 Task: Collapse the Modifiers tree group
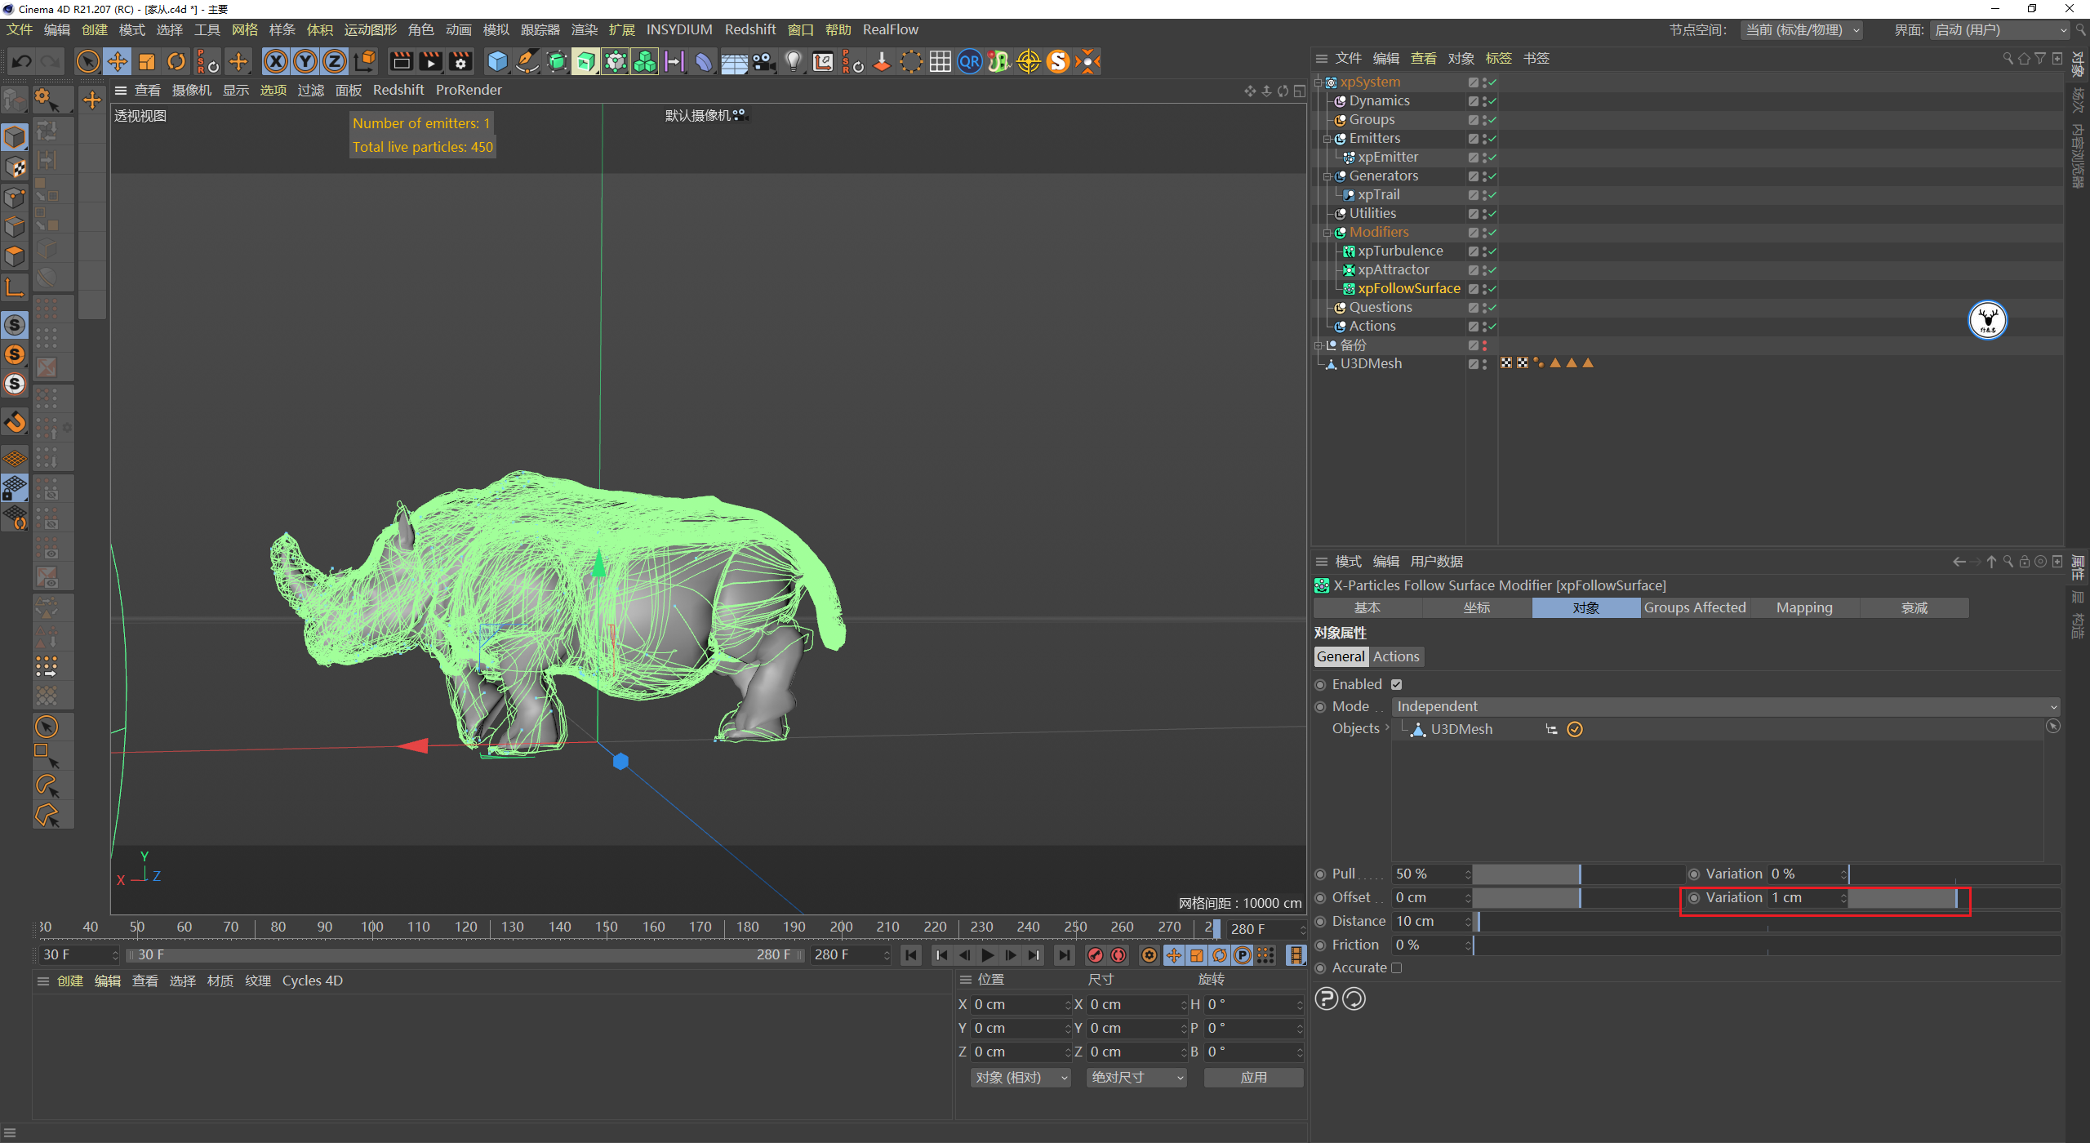pyautogui.click(x=1327, y=233)
